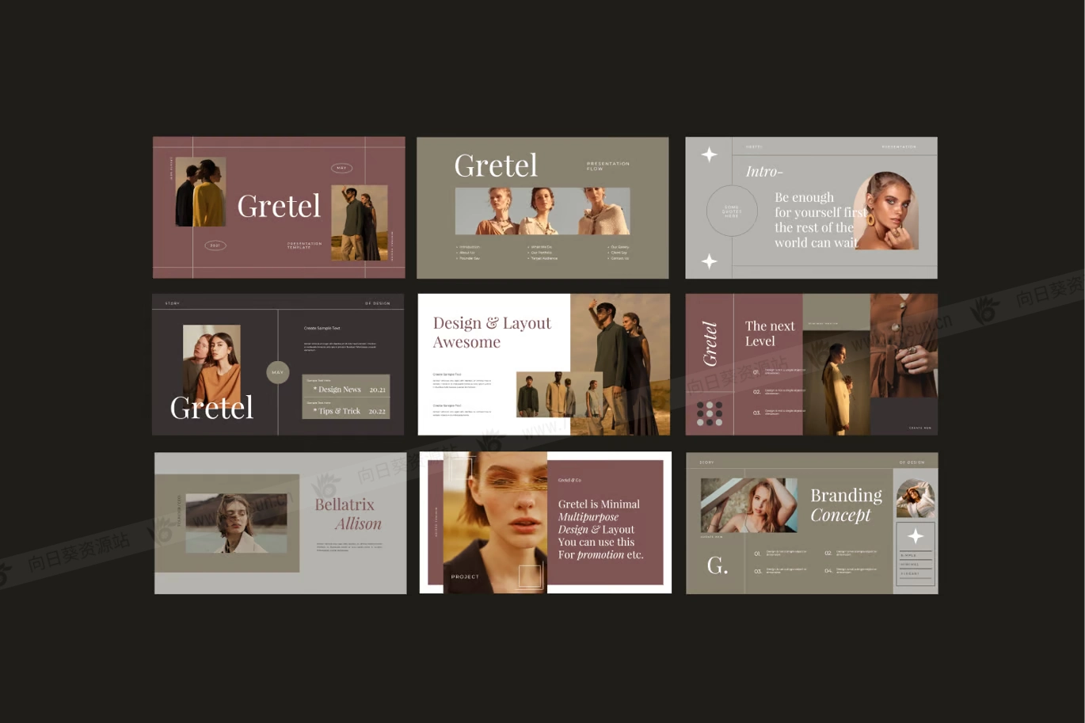The image size is (1085, 723).
Task: Click the dot grid icon on Next Level slide
Action: coord(709,413)
